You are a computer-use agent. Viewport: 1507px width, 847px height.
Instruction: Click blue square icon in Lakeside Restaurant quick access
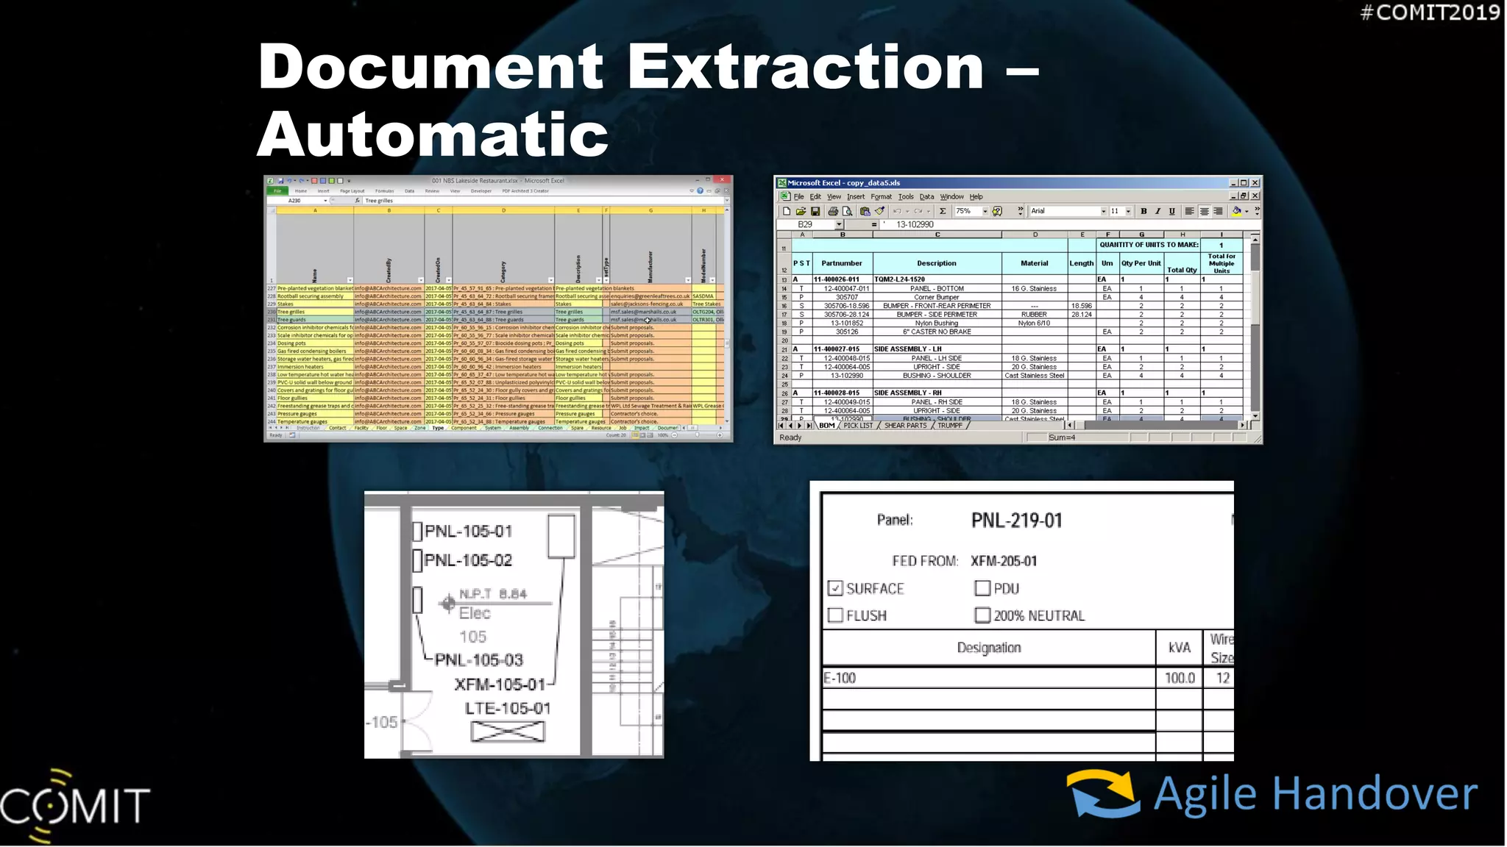(x=323, y=180)
